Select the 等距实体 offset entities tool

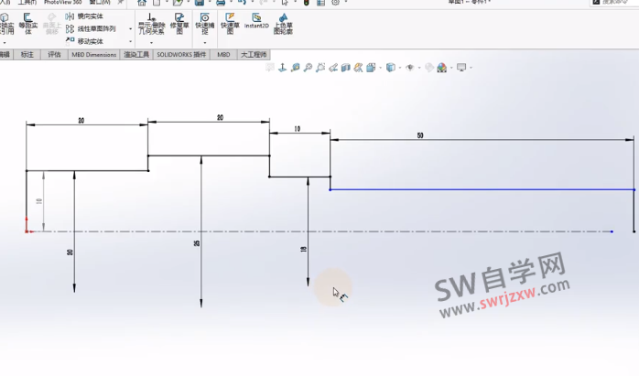click(x=28, y=23)
